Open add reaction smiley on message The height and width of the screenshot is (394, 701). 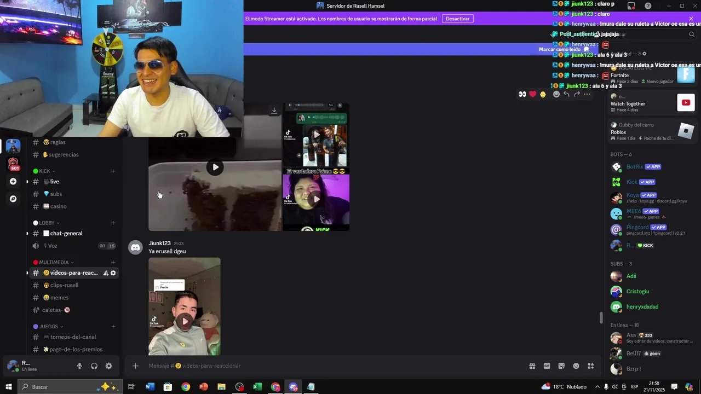pos(556,94)
